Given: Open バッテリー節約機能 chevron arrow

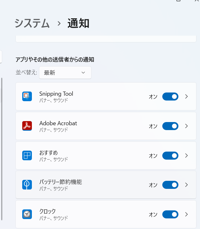Looking at the screenshot, I should (186, 185).
